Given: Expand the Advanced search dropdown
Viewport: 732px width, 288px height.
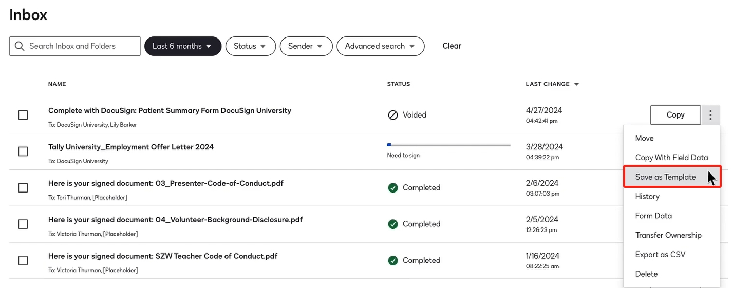Looking at the screenshot, I should click(x=380, y=46).
